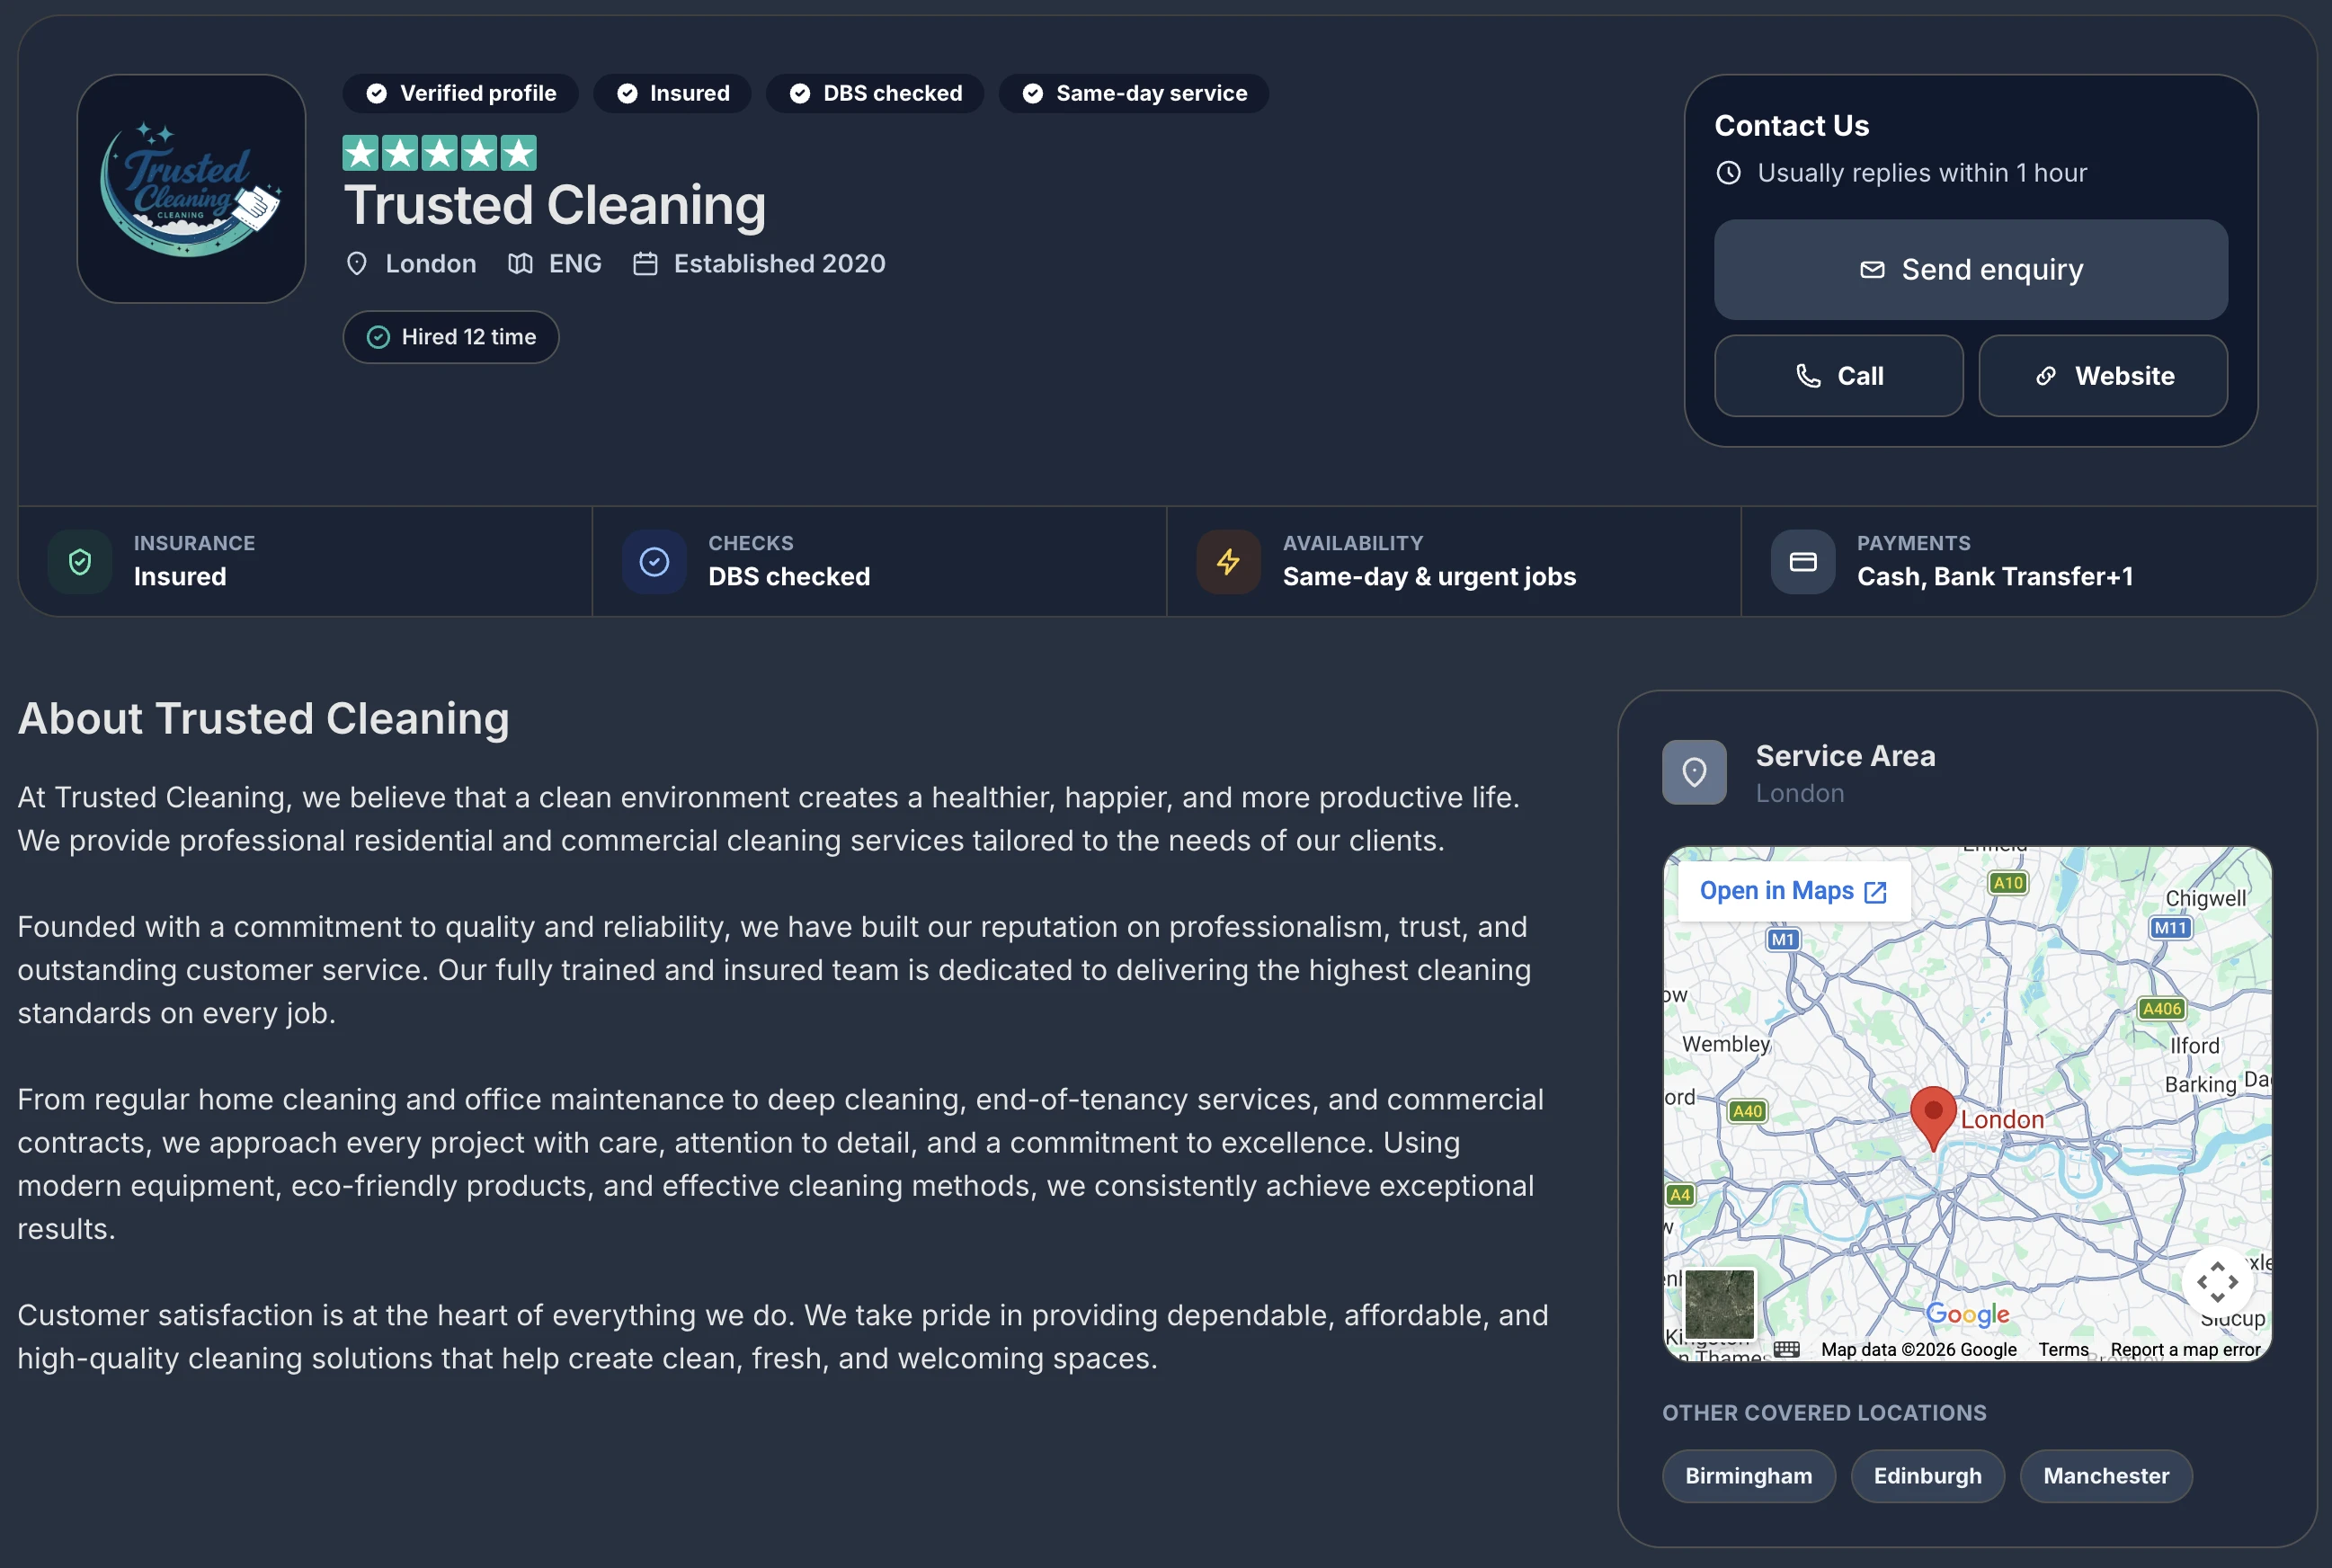
Task: Click the Insured badge at top
Action: (672, 93)
